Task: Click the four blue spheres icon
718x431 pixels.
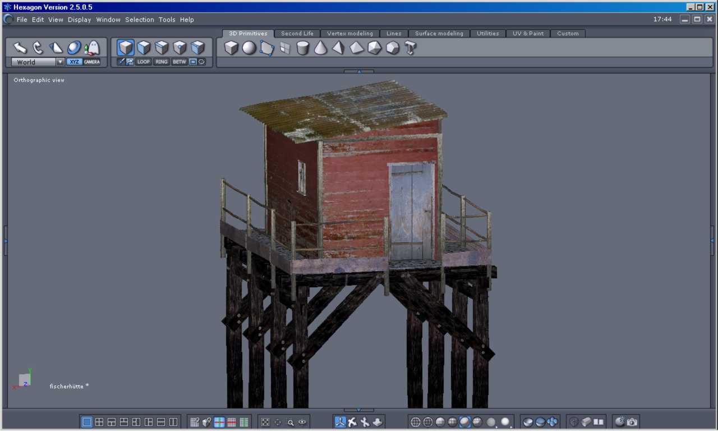Action: click(553, 422)
